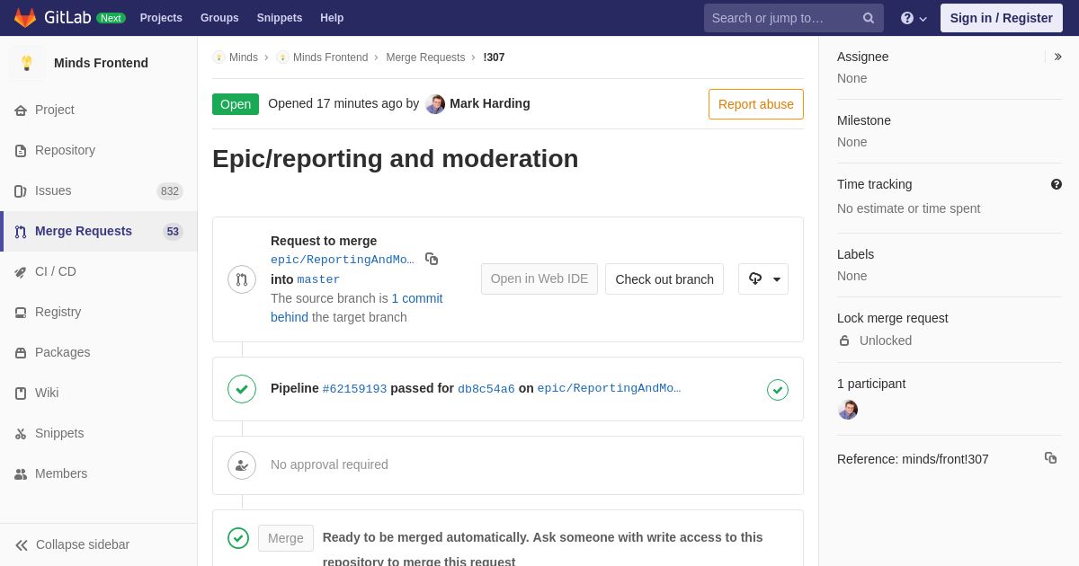Click the Collapse sidebar double-chevron icon

click(x=22, y=545)
